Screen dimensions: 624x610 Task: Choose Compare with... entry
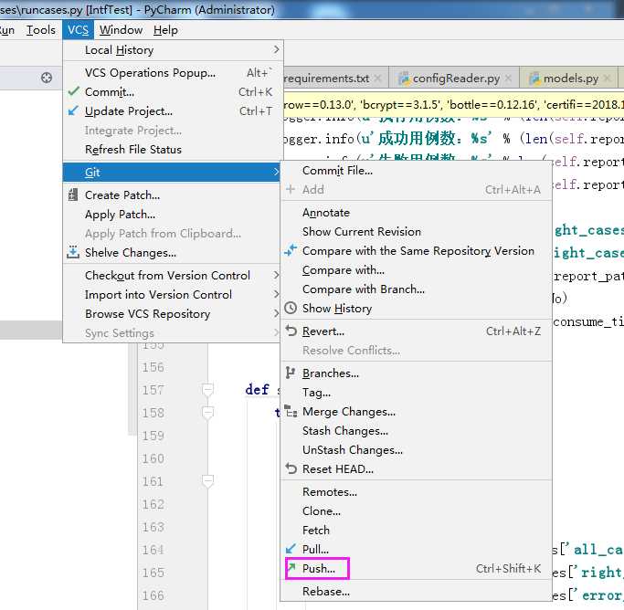(417, 270)
